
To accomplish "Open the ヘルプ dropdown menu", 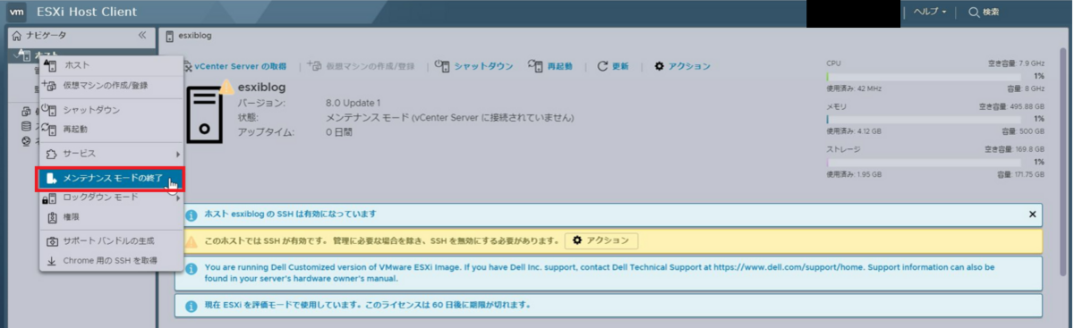I will 930,13.
